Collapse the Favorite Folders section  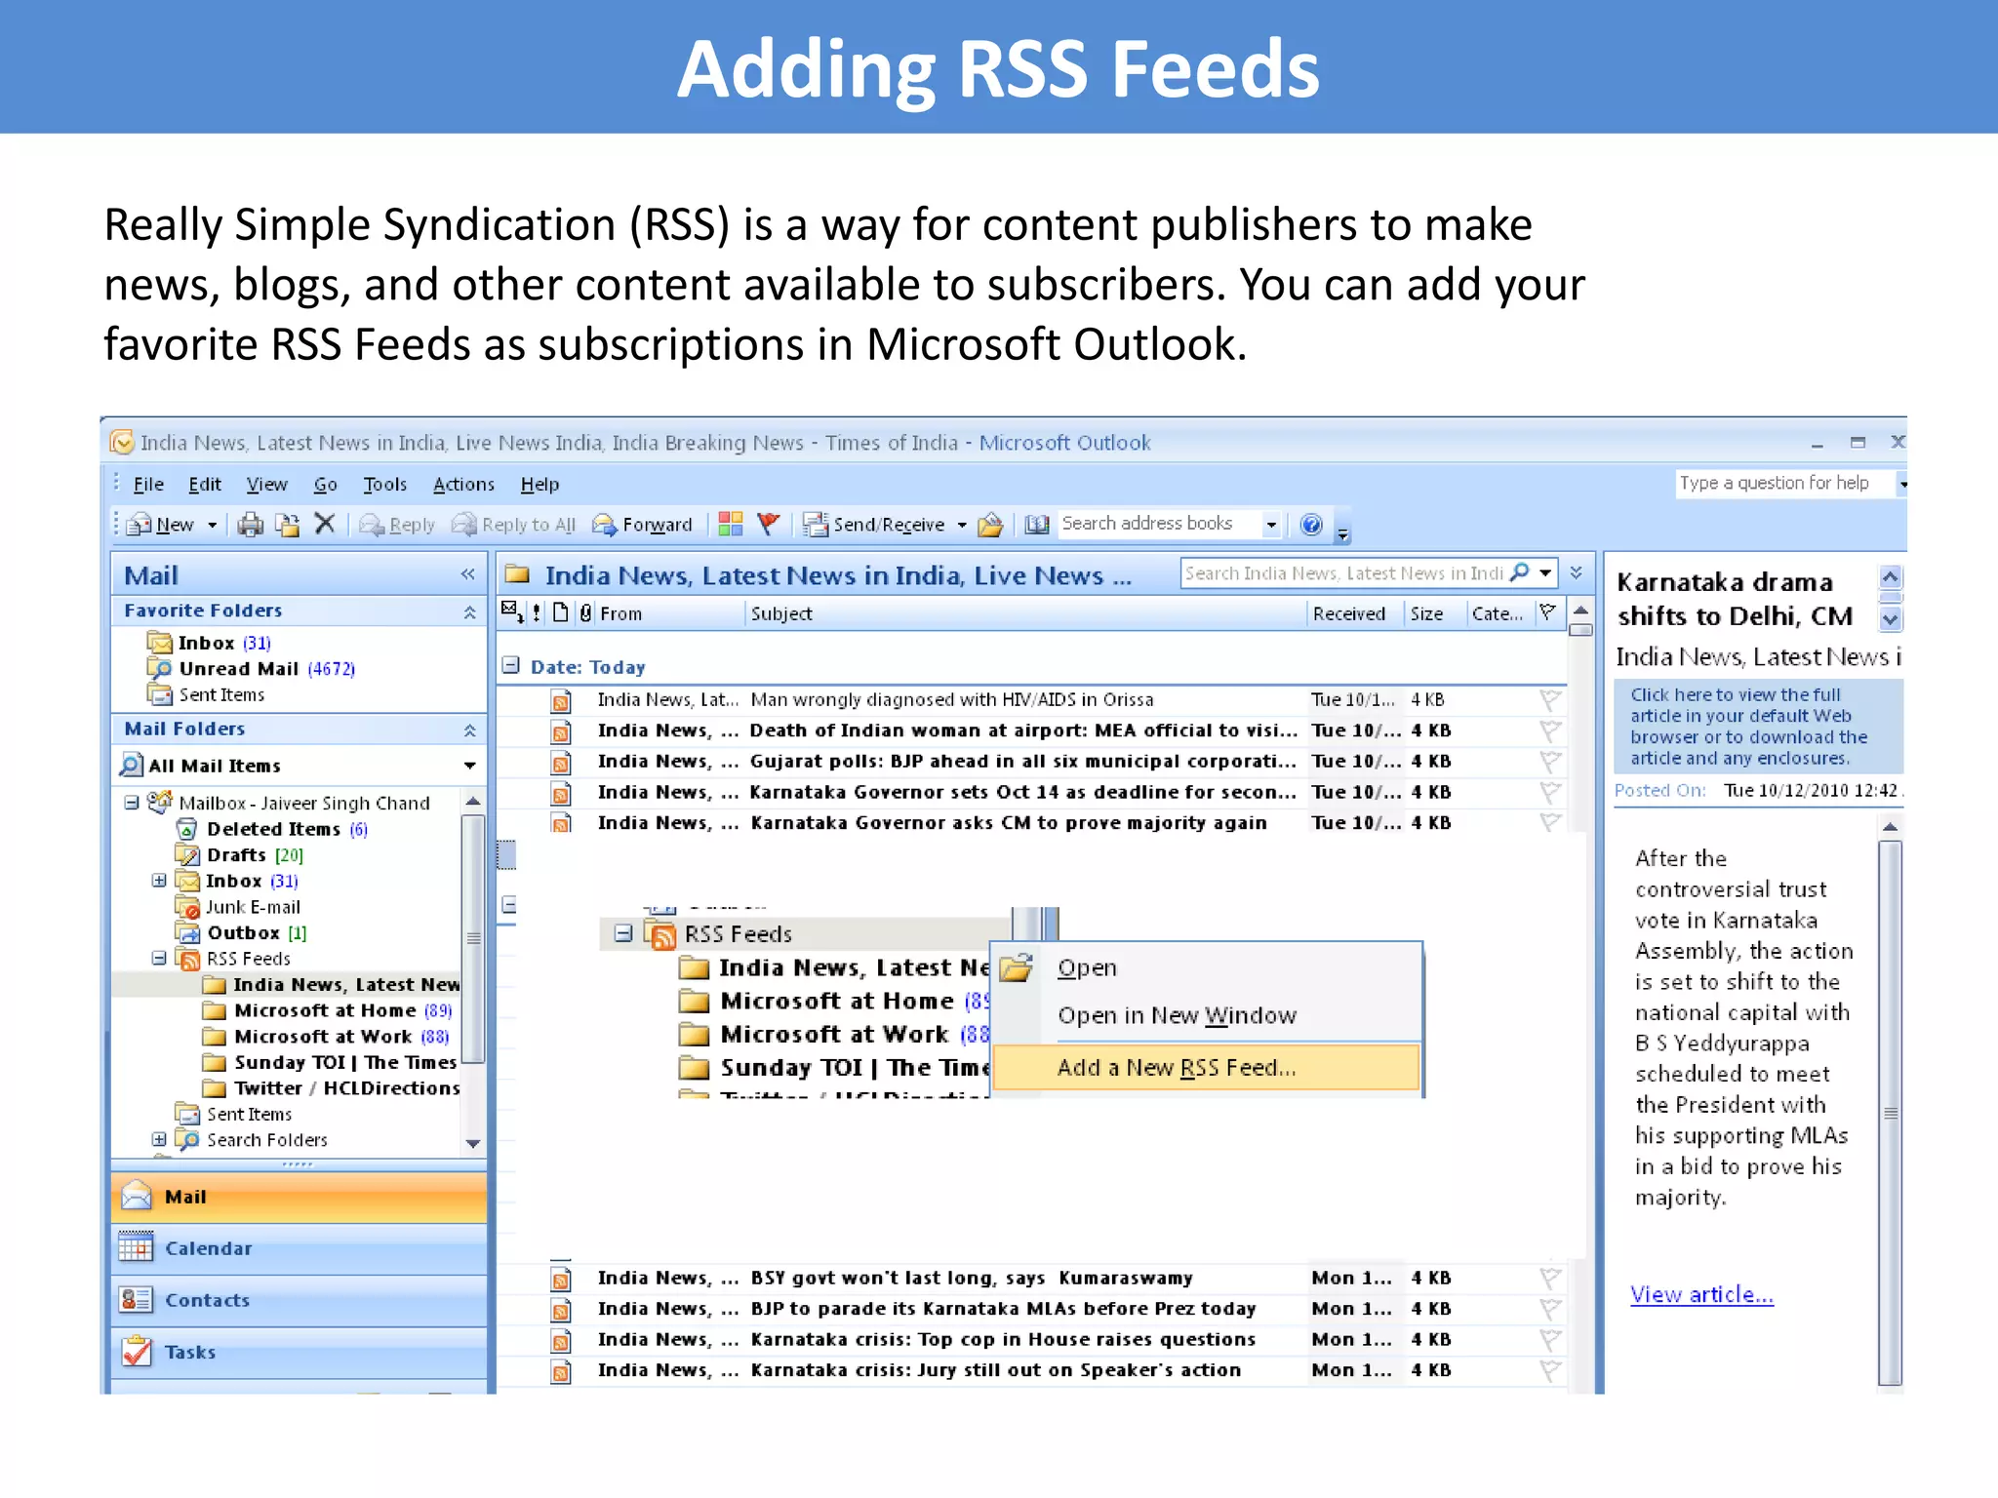coord(469,611)
